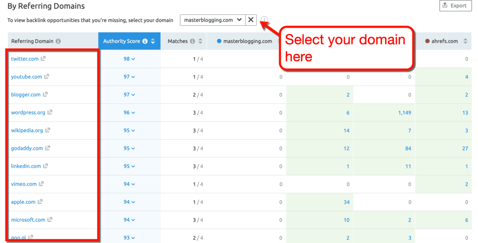This screenshot has width=478, height=243.
Task: Click 6 backlinks value in microsoft.com row
Action: [467, 220]
